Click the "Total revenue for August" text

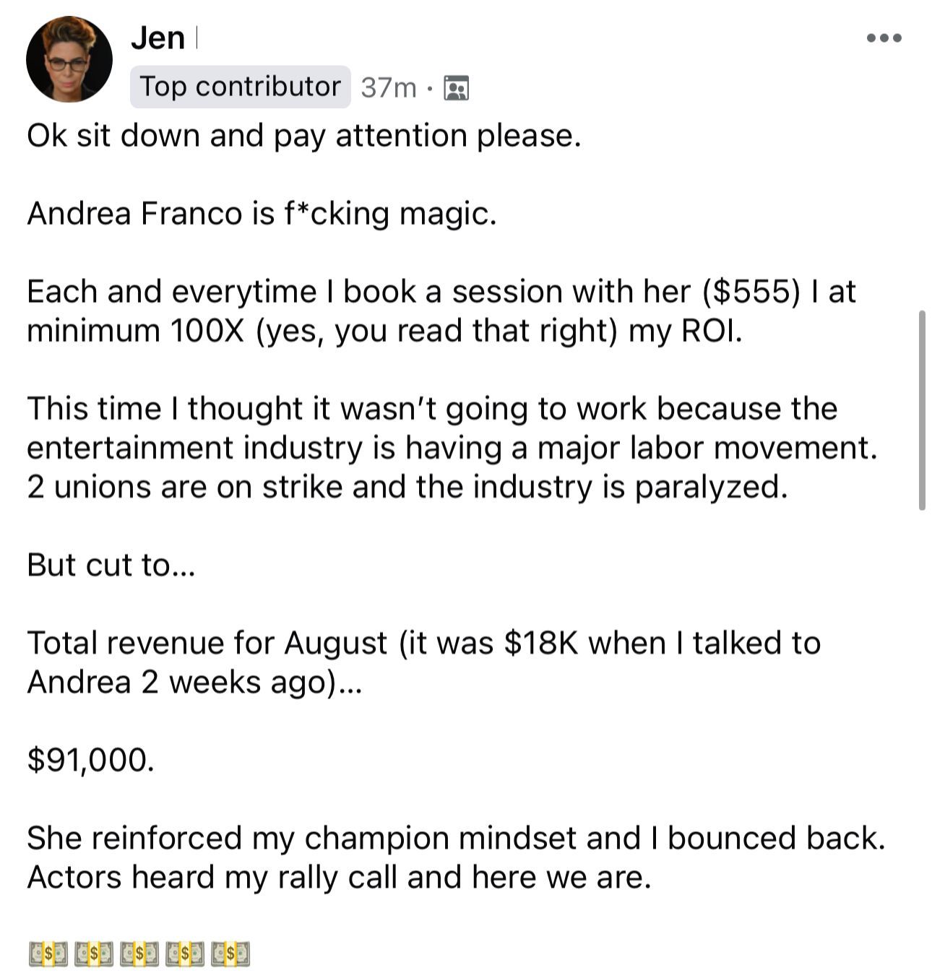pyautogui.click(x=207, y=643)
